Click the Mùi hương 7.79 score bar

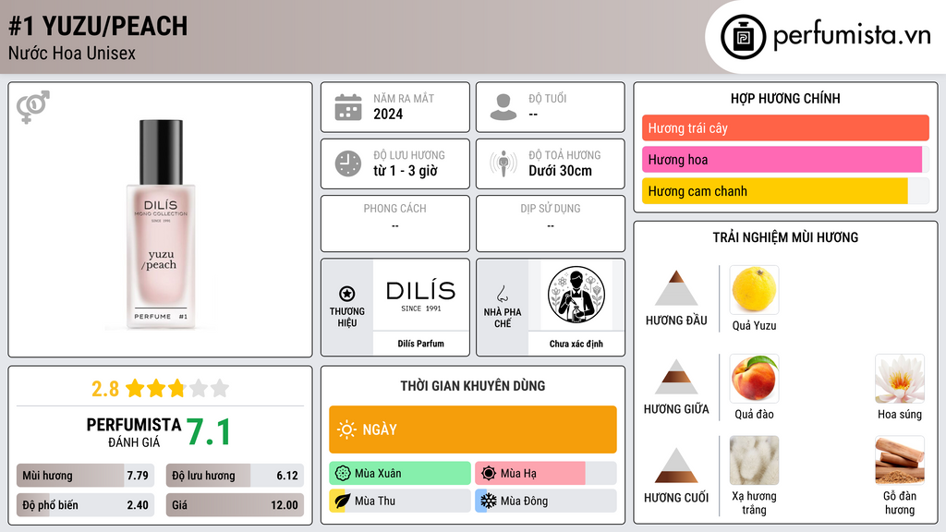(x=85, y=476)
